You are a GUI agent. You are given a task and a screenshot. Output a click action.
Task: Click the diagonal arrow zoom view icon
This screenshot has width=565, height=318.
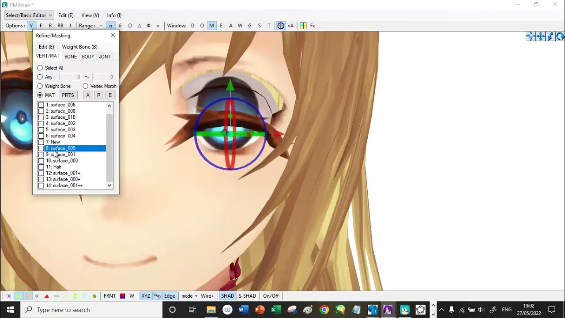(x=550, y=37)
